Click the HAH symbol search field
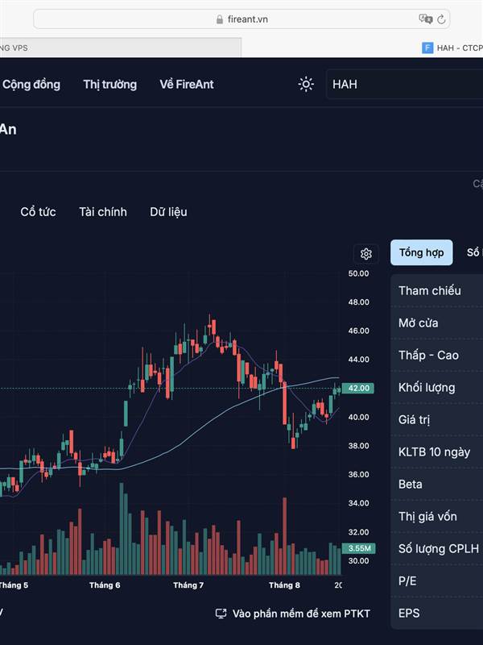483x645 pixels. pyautogui.click(x=405, y=85)
